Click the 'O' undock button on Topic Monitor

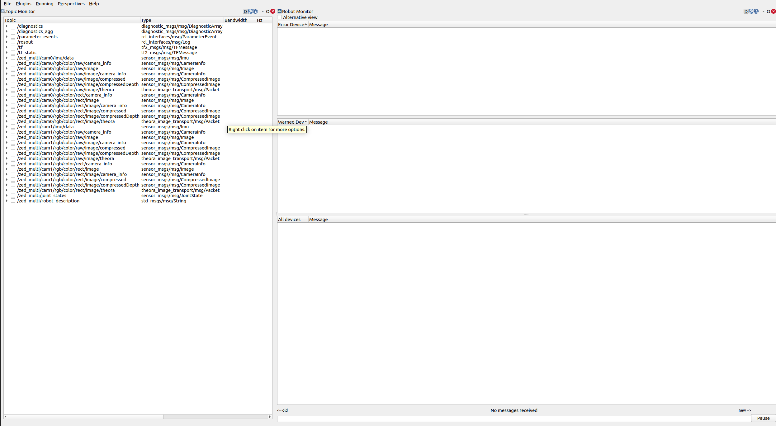(267, 12)
